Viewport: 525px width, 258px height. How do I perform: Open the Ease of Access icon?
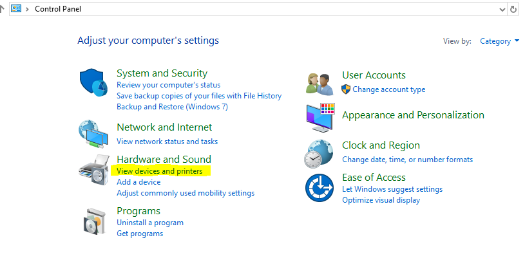click(320, 188)
